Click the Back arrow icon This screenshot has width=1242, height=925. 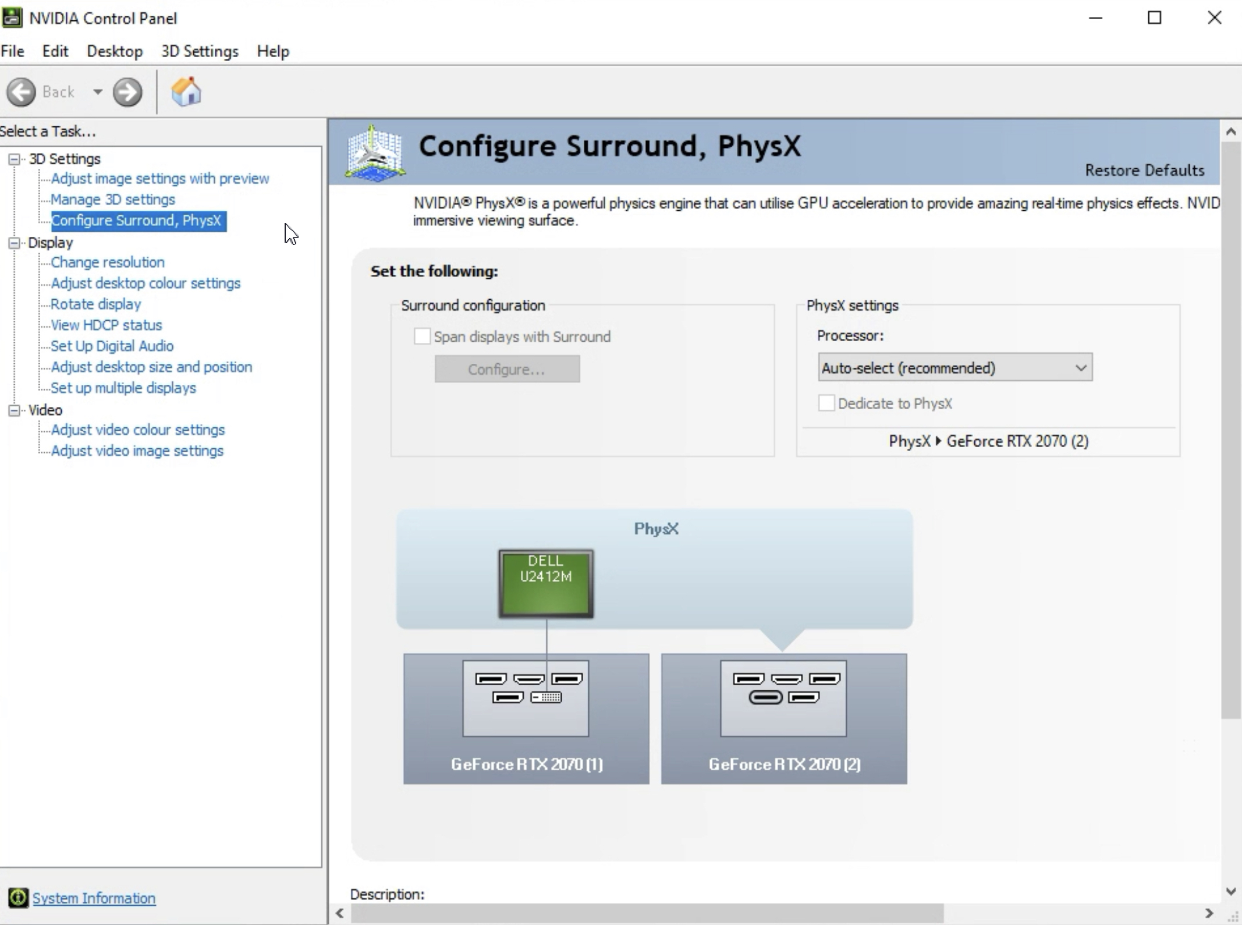pos(22,92)
